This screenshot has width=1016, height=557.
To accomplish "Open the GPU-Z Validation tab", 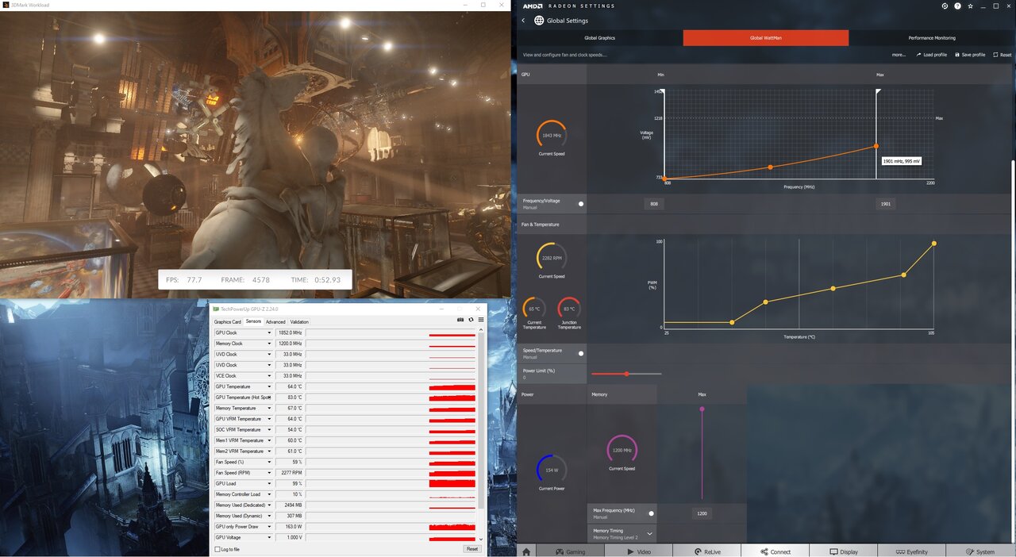I will click(299, 321).
